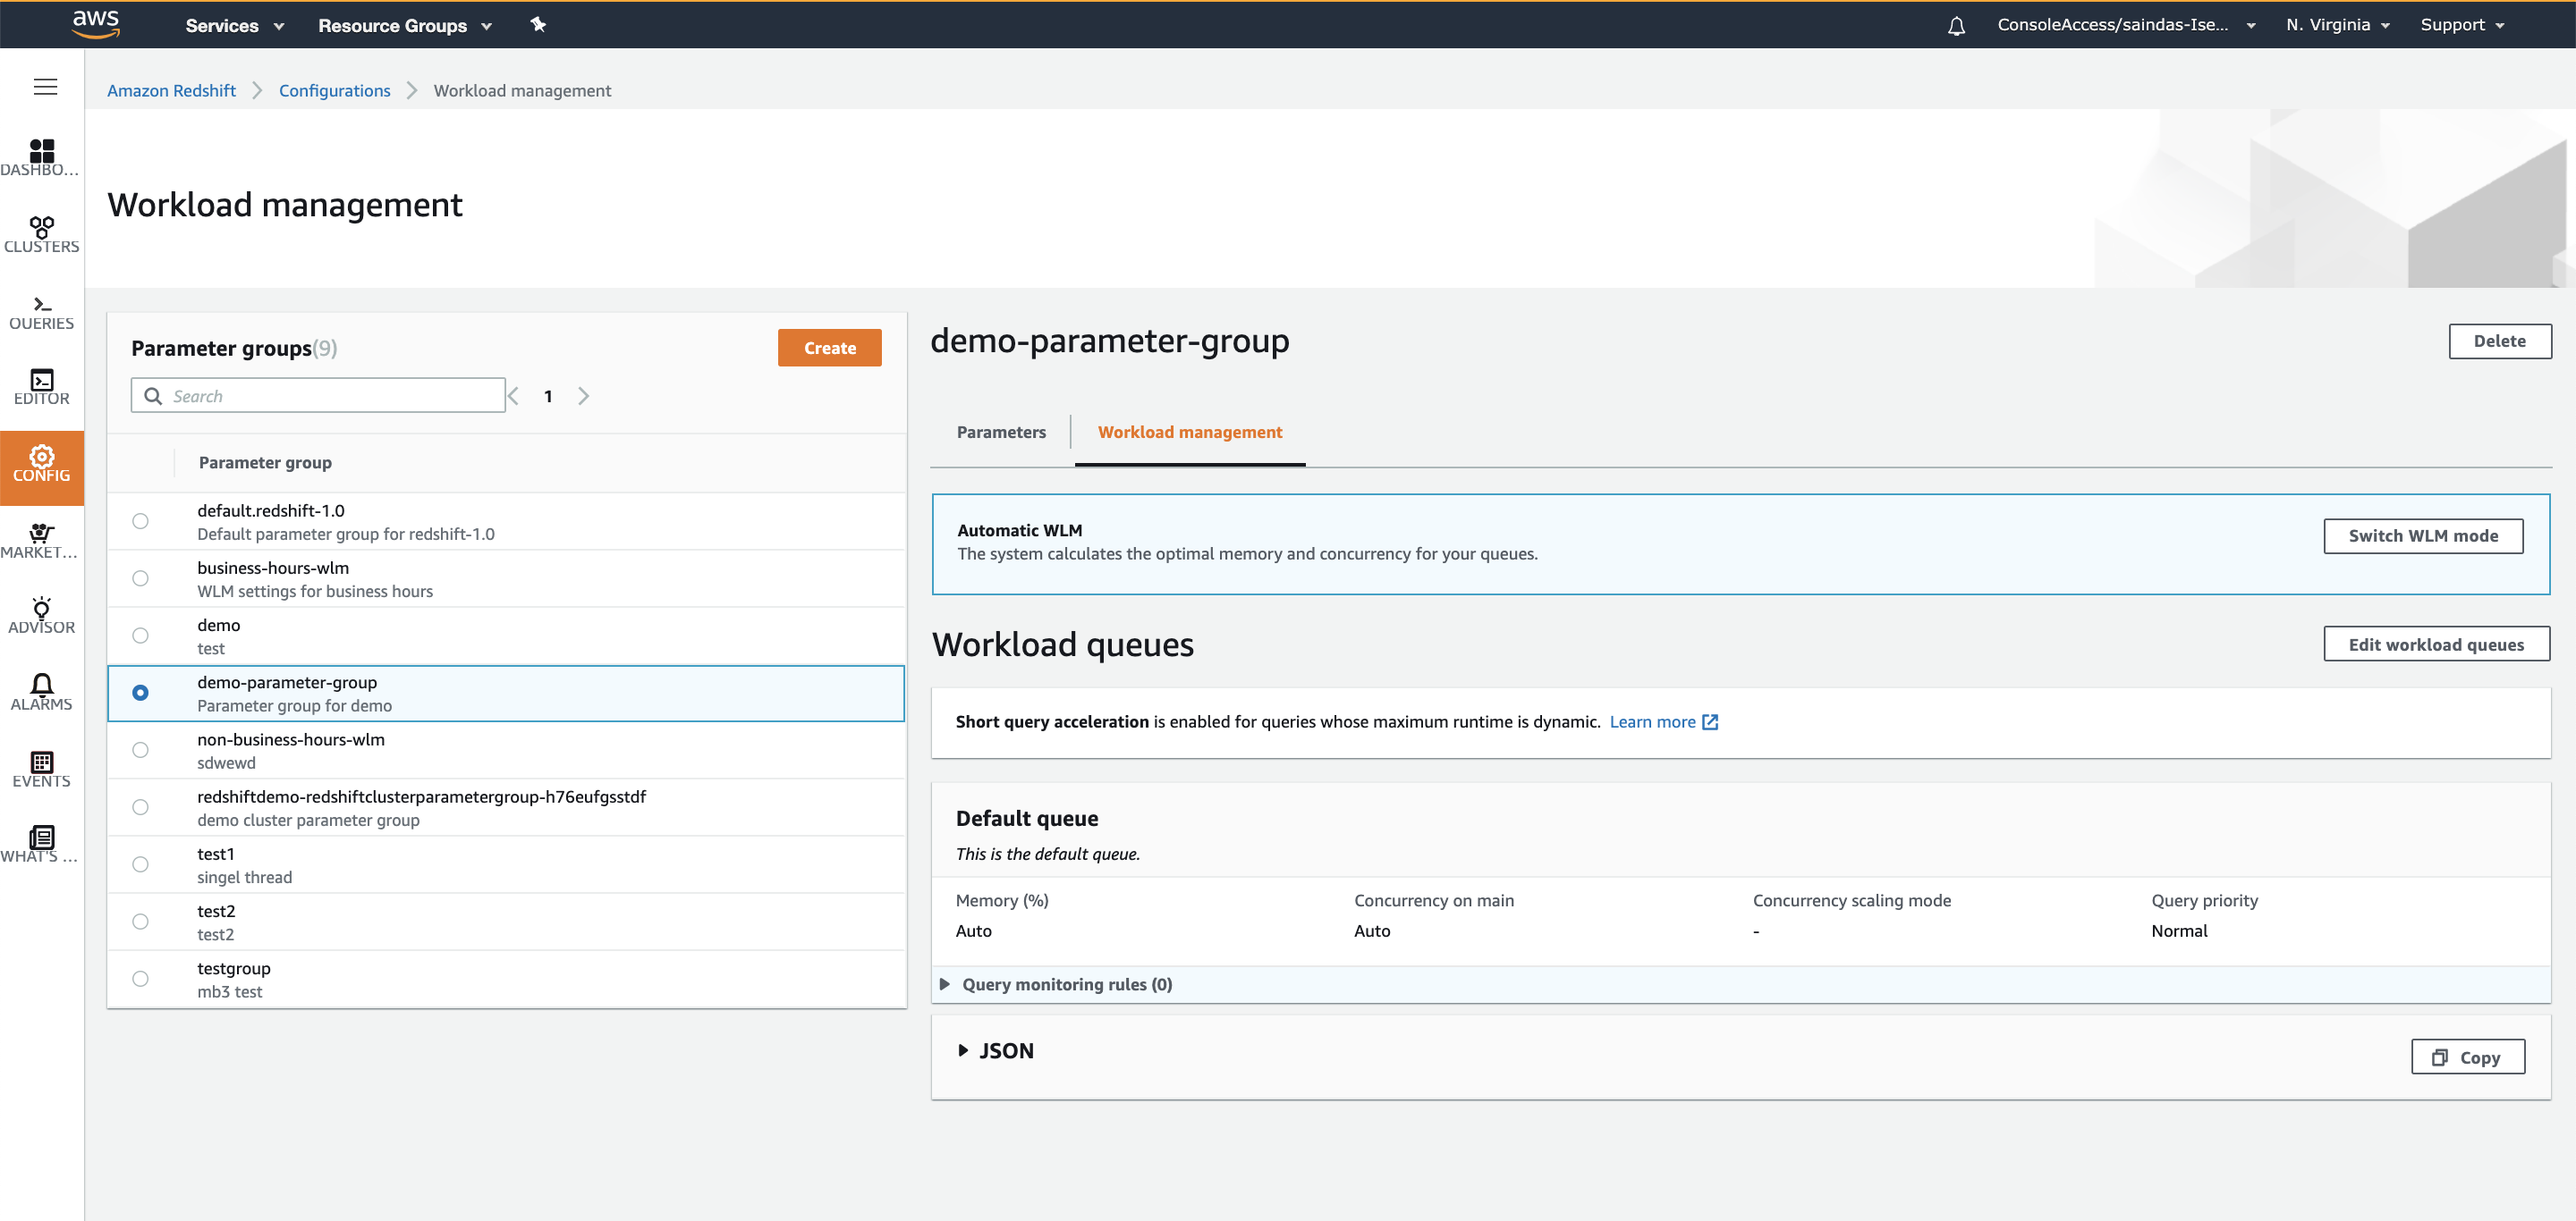Click page number 1 in pagination
The width and height of the screenshot is (2576, 1221).
[548, 397]
